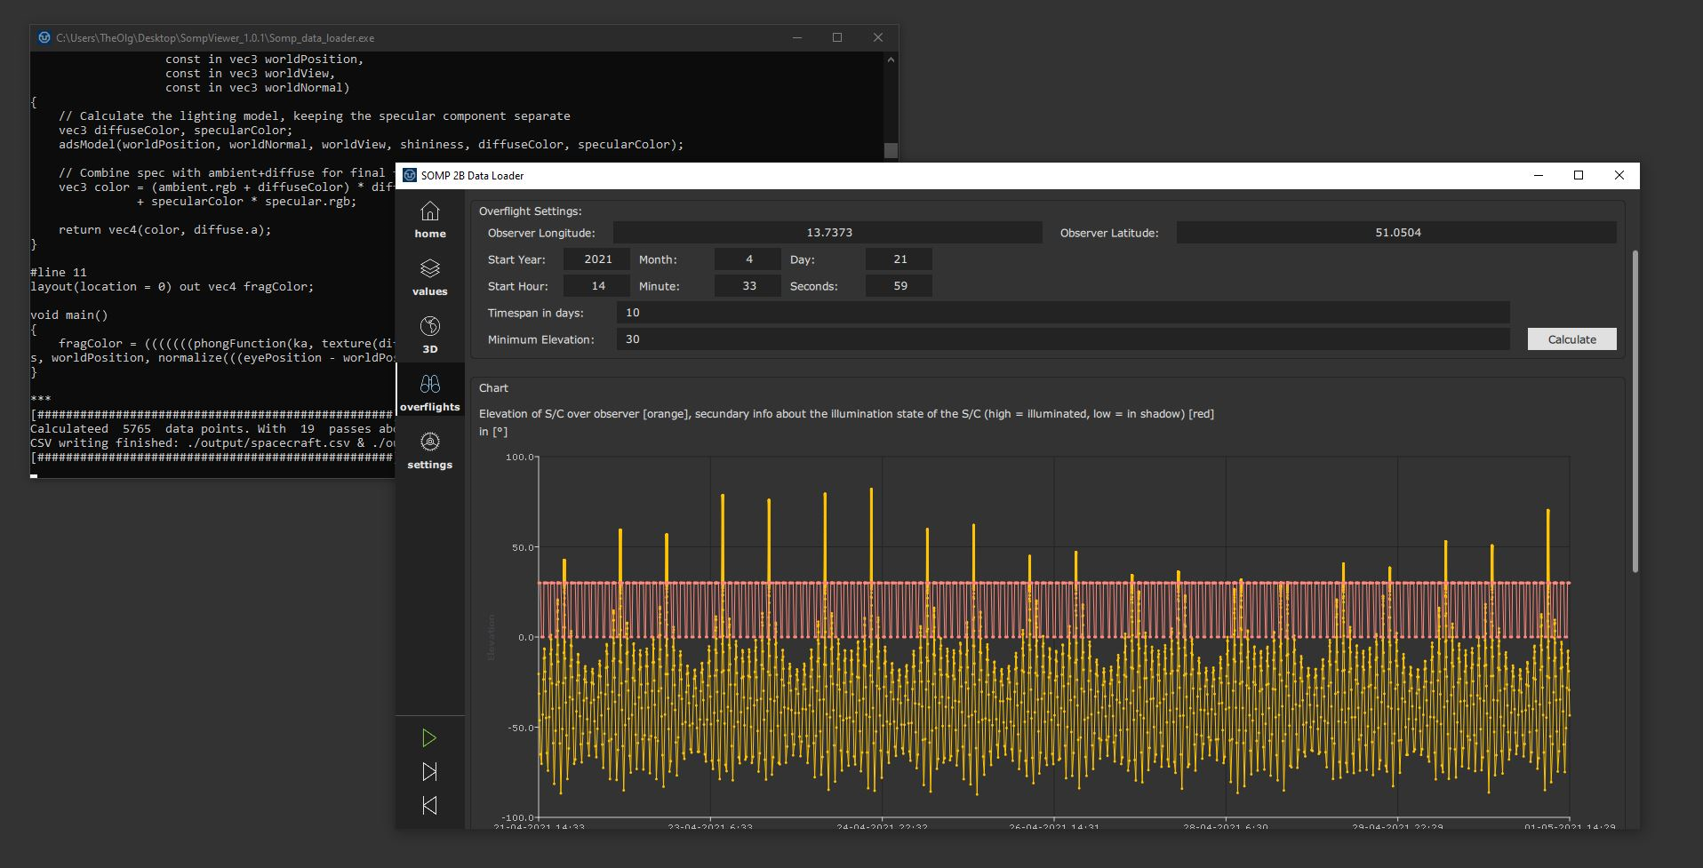Click the Day input field
The height and width of the screenshot is (868, 1703).
[899, 259]
